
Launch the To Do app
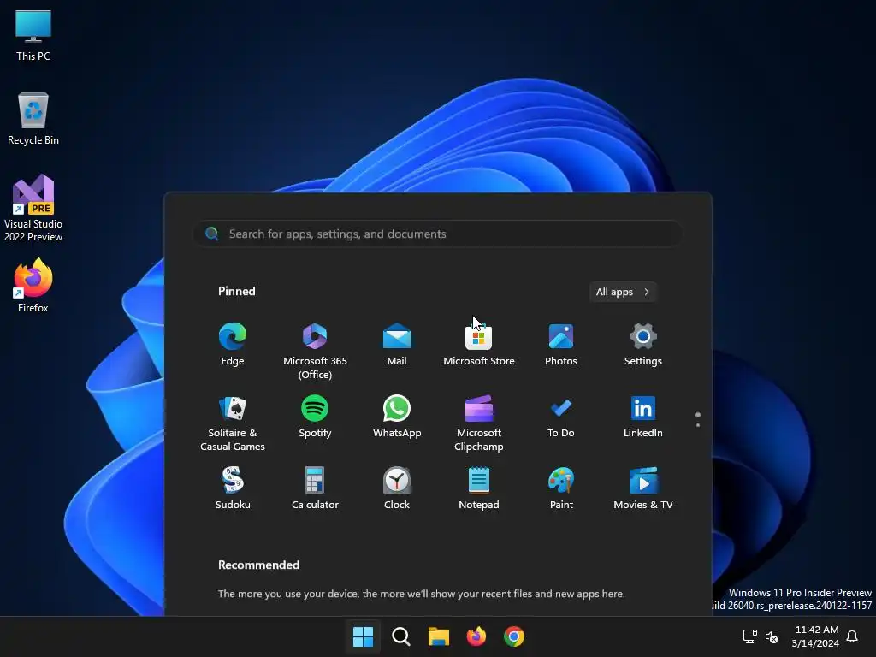[x=561, y=417]
